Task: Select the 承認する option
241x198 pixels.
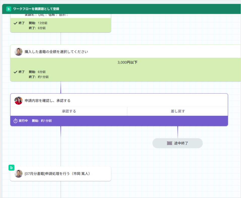Action: point(69,111)
